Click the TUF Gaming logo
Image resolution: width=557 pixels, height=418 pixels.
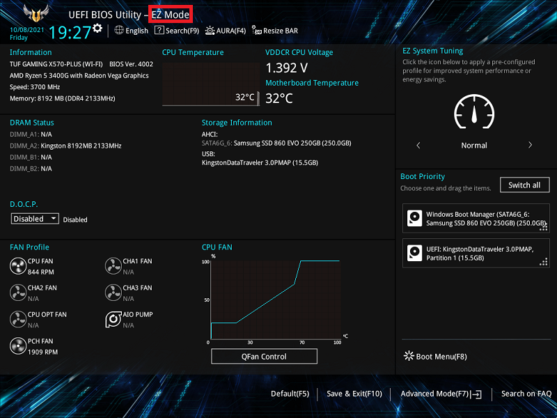click(x=36, y=13)
